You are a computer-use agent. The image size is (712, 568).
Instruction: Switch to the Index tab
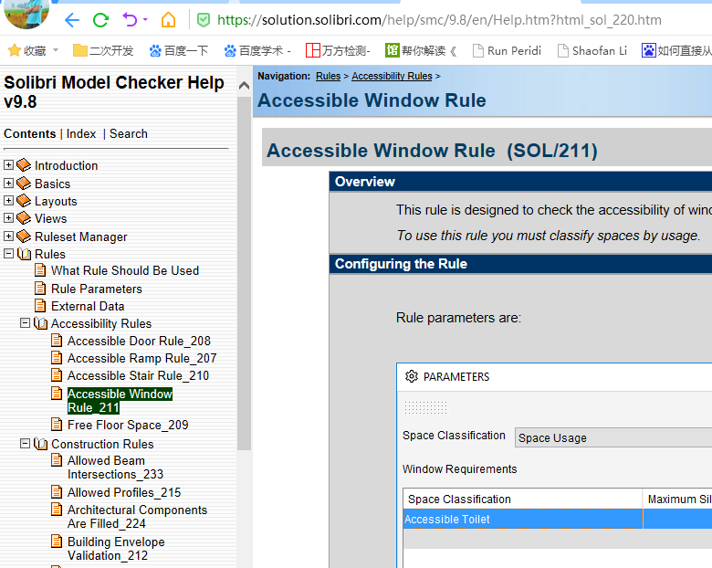point(81,133)
